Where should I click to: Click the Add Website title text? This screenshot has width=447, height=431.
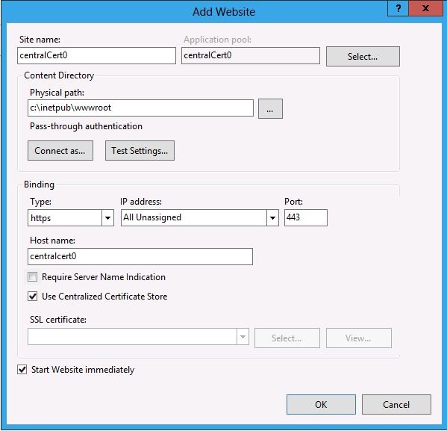pyautogui.click(x=224, y=12)
